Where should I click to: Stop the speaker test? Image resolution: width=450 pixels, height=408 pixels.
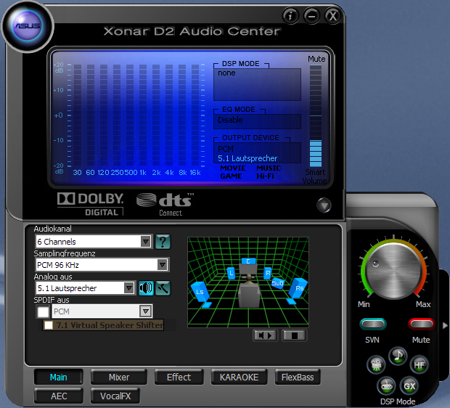tap(295, 335)
